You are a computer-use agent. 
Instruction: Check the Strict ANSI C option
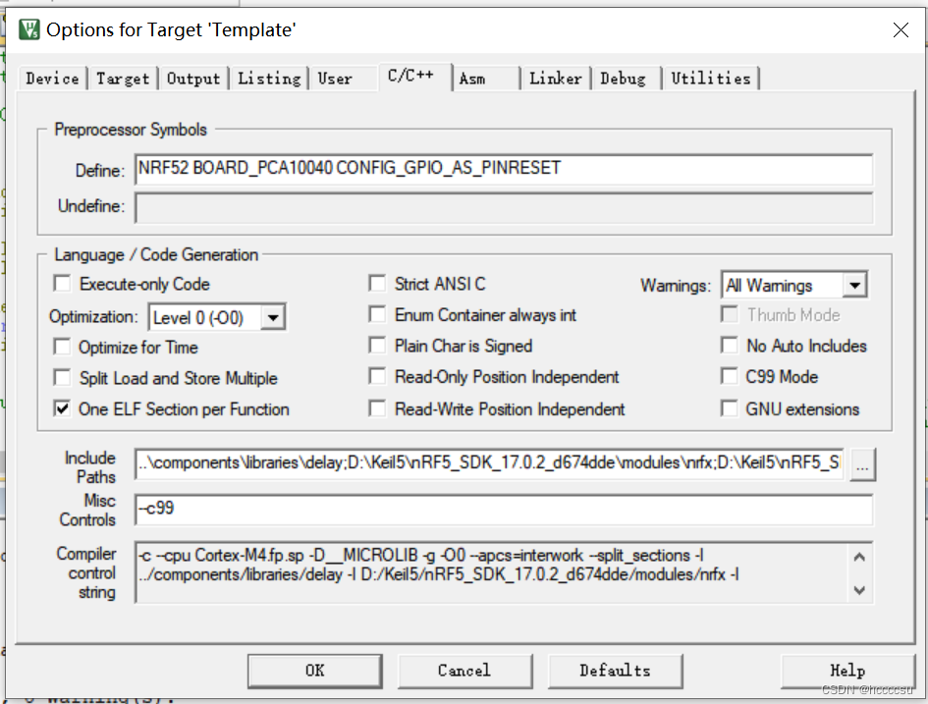[377, 283]
